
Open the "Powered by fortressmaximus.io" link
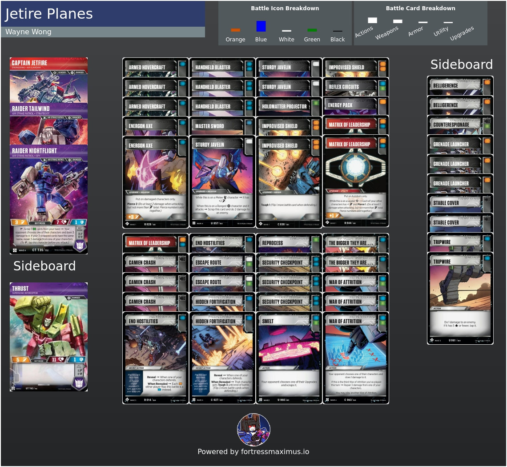[x=253, y=451]
